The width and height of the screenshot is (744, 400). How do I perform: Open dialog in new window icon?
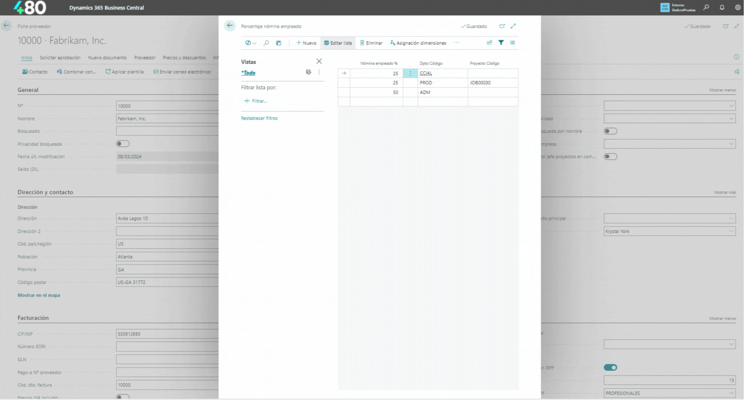[x=502, y=26]
